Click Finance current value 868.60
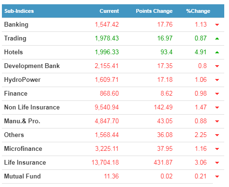Screen dimensions: 229x187 click(x=110, y=93)
